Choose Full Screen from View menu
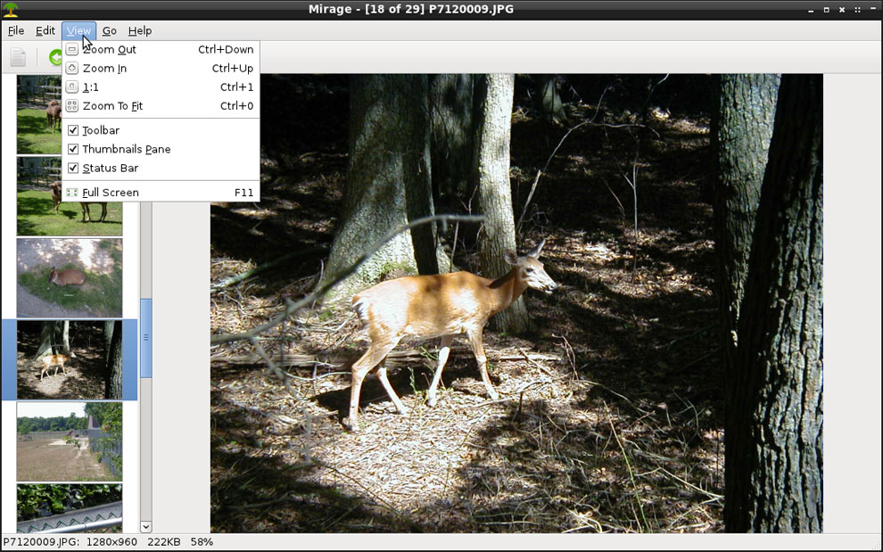This screenshot has width=883, height=552. pyautogui.click(x=161, y=193)
